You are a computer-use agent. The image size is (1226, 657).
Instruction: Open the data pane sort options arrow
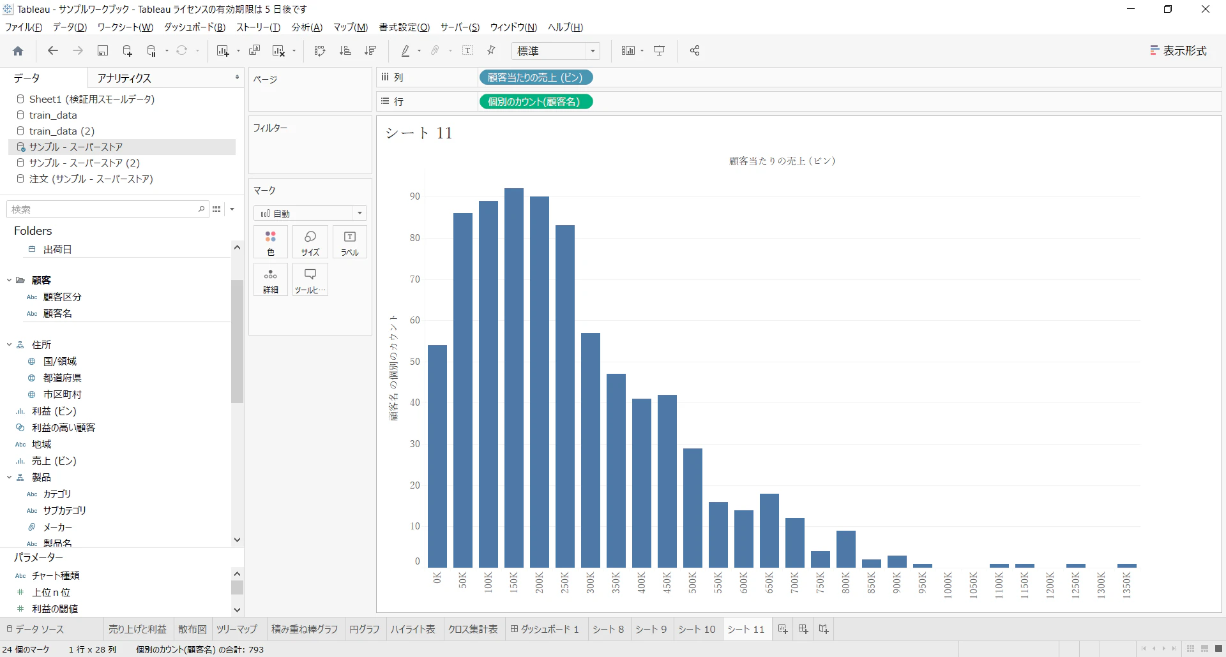click(232, 209)
